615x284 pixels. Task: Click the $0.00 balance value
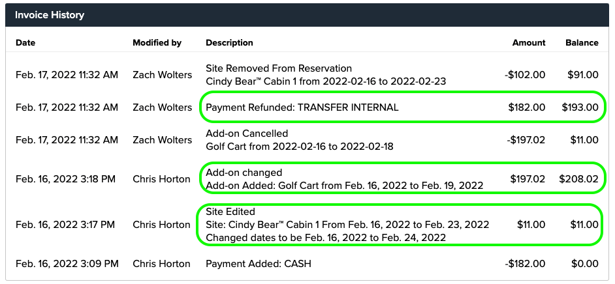click(584, 264)
